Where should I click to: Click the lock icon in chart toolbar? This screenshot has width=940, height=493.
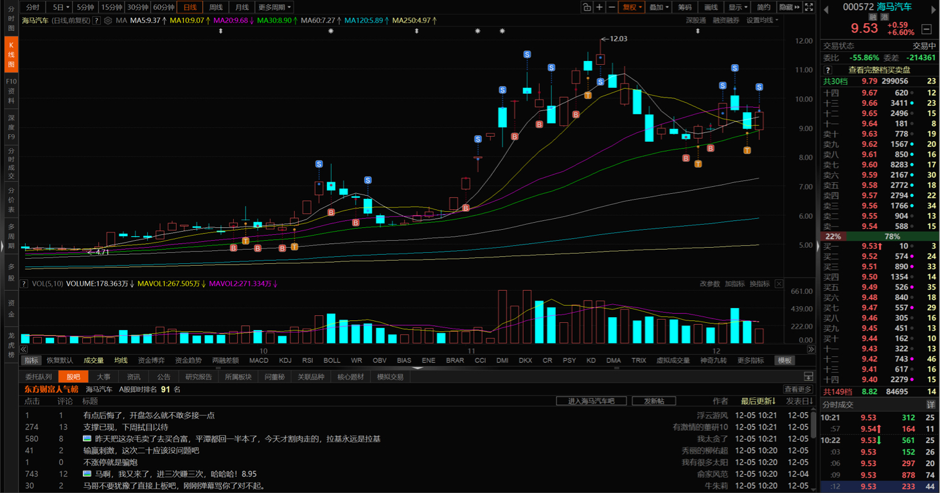click(x=587, y=7)
